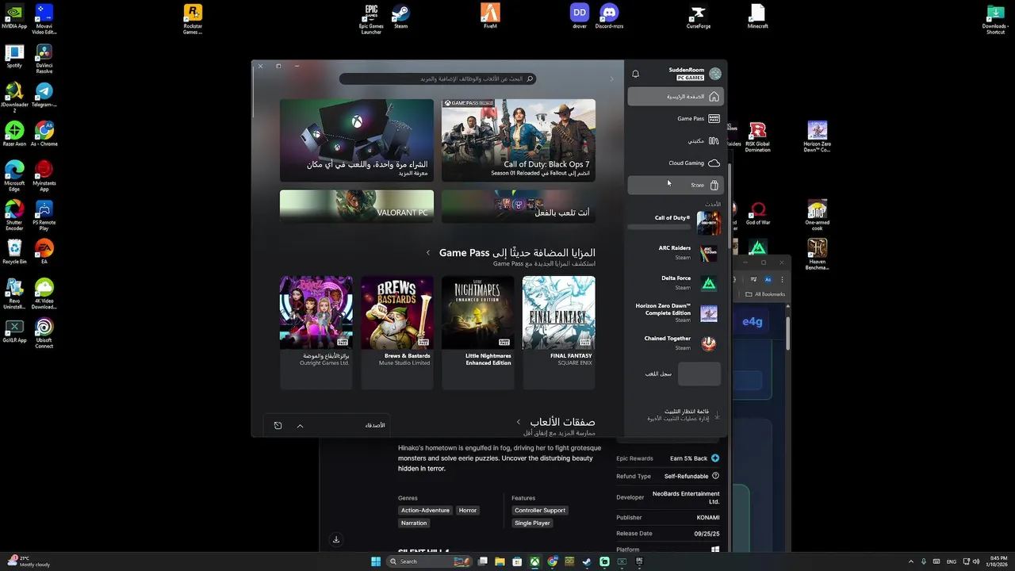Click Horror genre tag in Epic store

[x=468, y=510]
